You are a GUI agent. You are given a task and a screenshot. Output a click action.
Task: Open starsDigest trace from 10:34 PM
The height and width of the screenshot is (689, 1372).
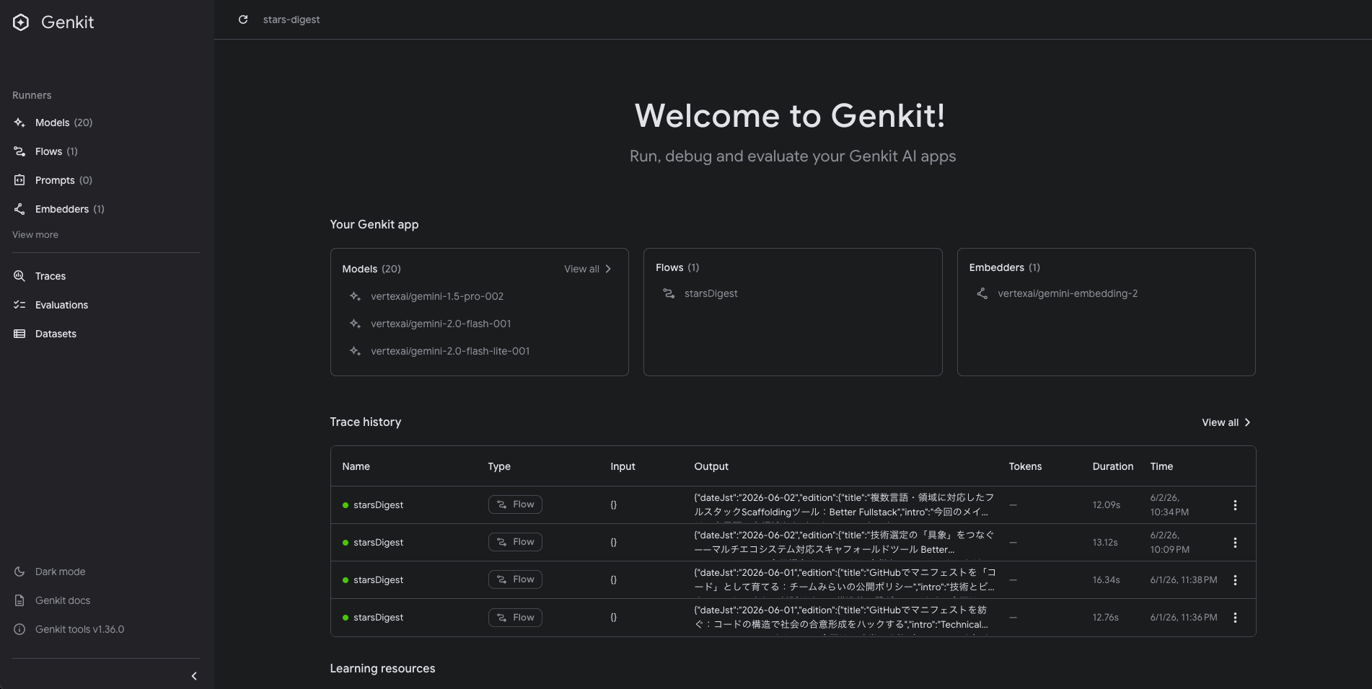click(x=378, y=505)
